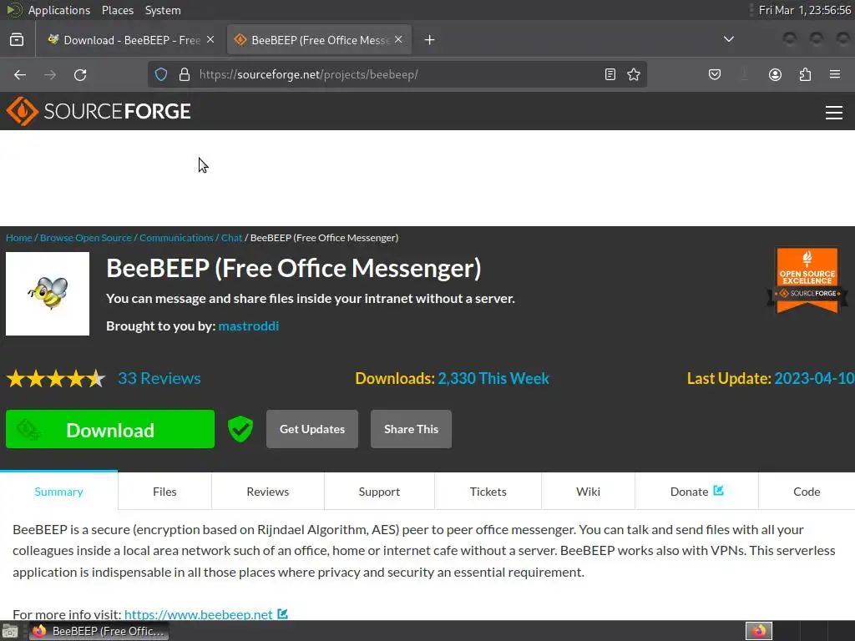The image size is (855, 641).
Task: Open the extensions puzzle icon
Action: point(805,74)
